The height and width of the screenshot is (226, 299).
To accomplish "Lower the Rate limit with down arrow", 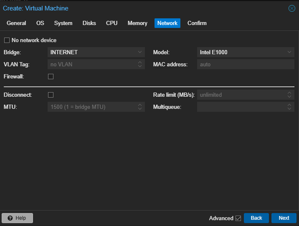I will click(x=289, y=97).
